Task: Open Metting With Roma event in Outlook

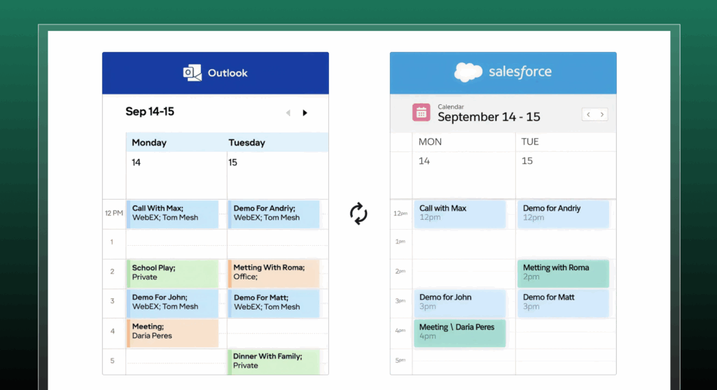Action: click(x=274, y=272)
